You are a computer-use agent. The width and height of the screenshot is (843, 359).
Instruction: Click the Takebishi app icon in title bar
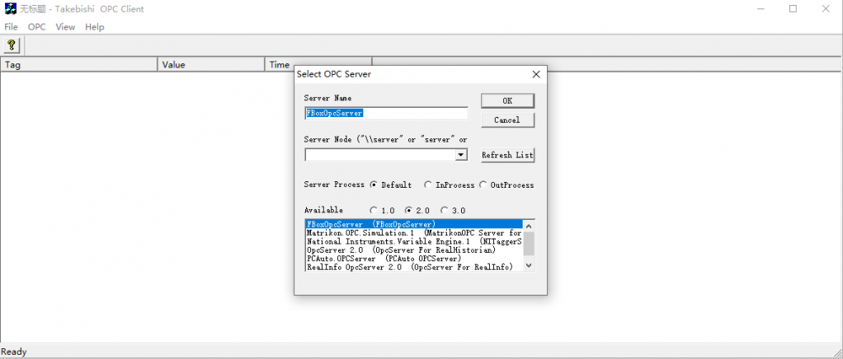click(x=11, y=8)
